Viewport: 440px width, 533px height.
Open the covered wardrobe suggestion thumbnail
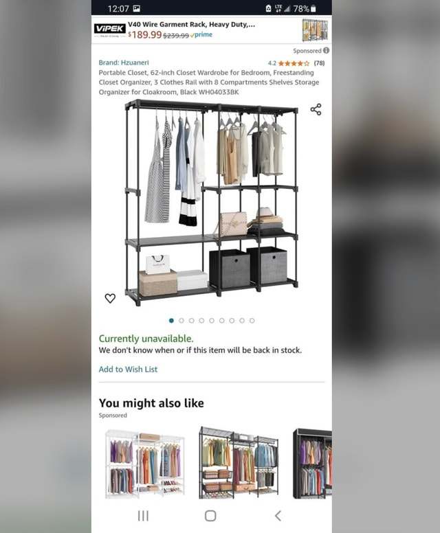pos(312,464)
